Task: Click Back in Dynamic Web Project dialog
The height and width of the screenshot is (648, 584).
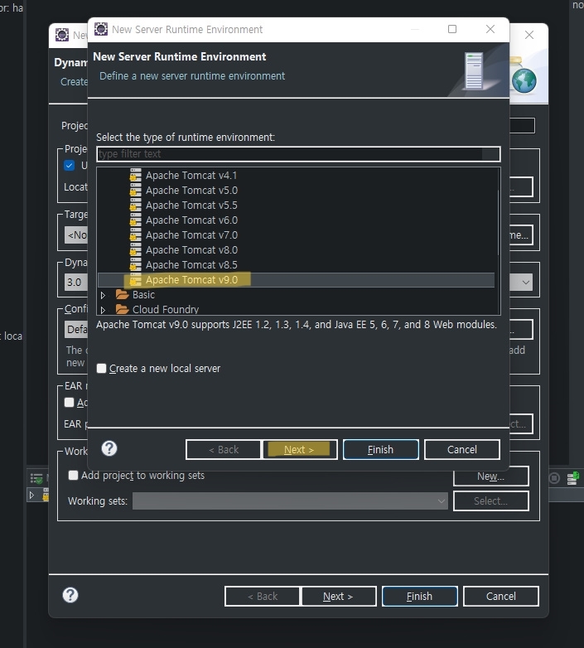Action: point(263,597)
